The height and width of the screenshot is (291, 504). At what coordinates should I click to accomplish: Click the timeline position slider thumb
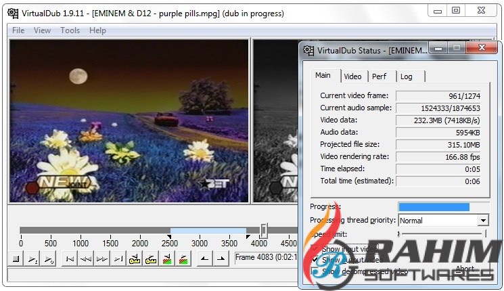(264, 230)
